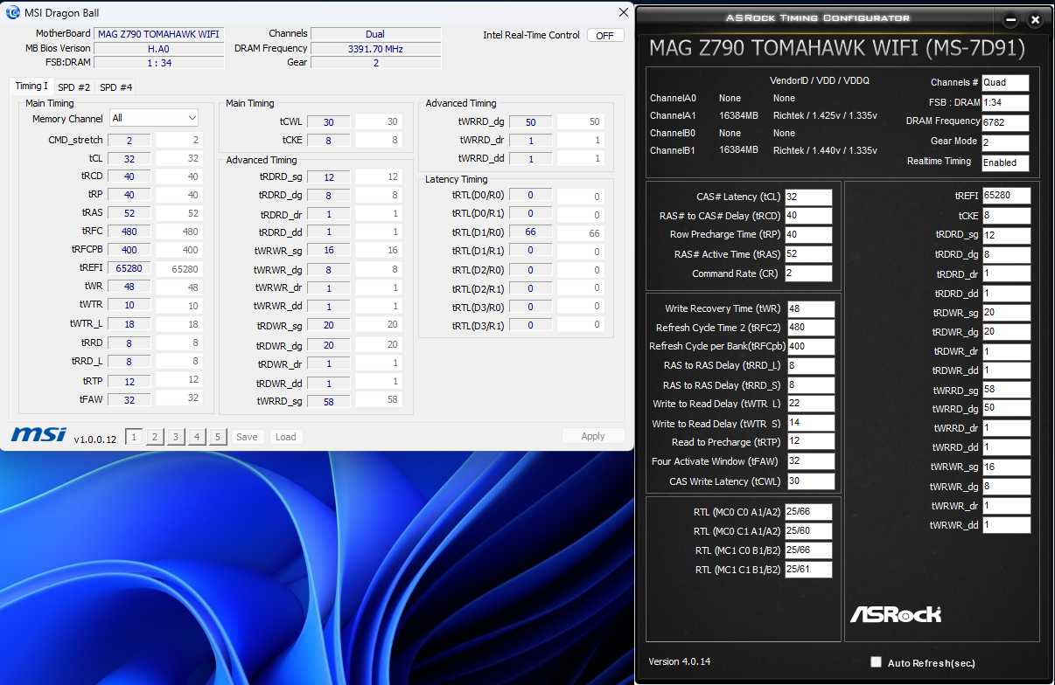The width and height of the screenshot is (1055, 685).
Task: Click the Version 4.0.14 label
Action: pos(680,662)
